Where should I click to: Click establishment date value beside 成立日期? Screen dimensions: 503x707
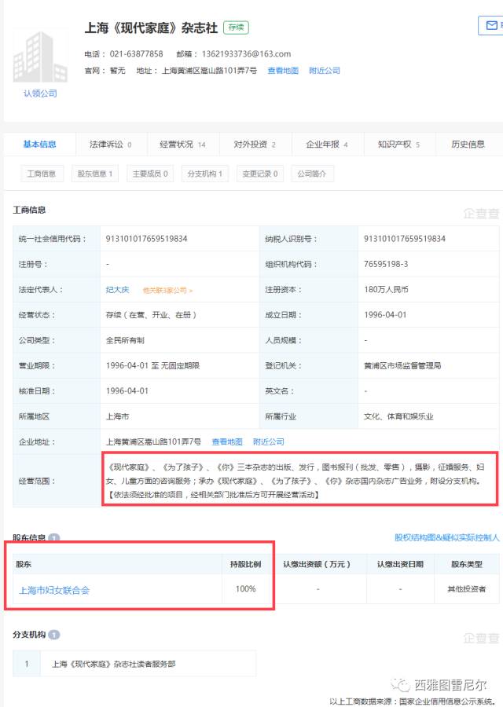(385, 315)
